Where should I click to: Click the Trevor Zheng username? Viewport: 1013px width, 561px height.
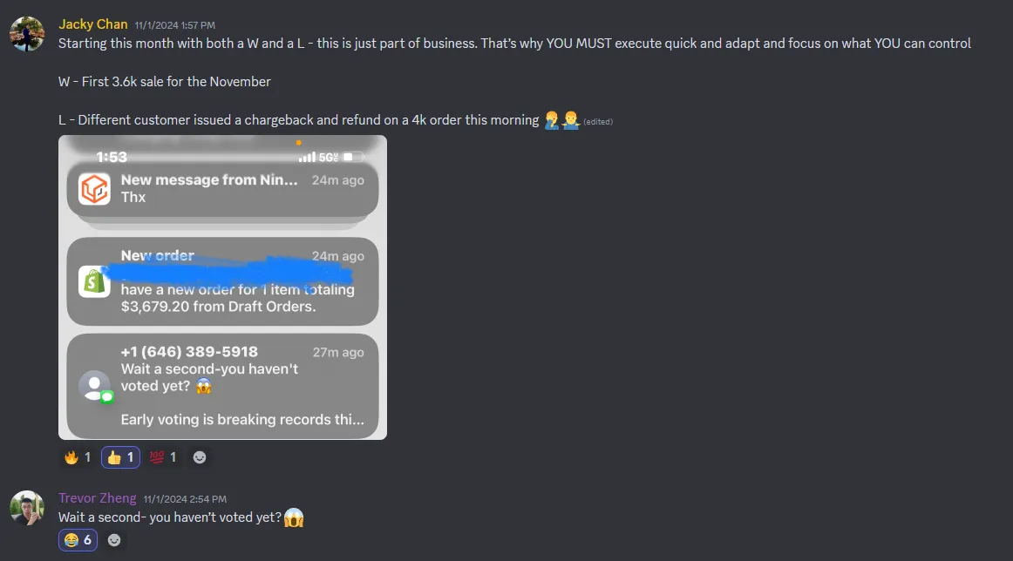coord(97,498)
